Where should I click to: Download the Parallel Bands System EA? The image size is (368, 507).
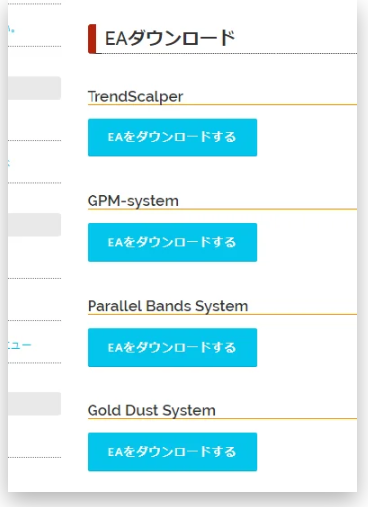tap(172, 348)
